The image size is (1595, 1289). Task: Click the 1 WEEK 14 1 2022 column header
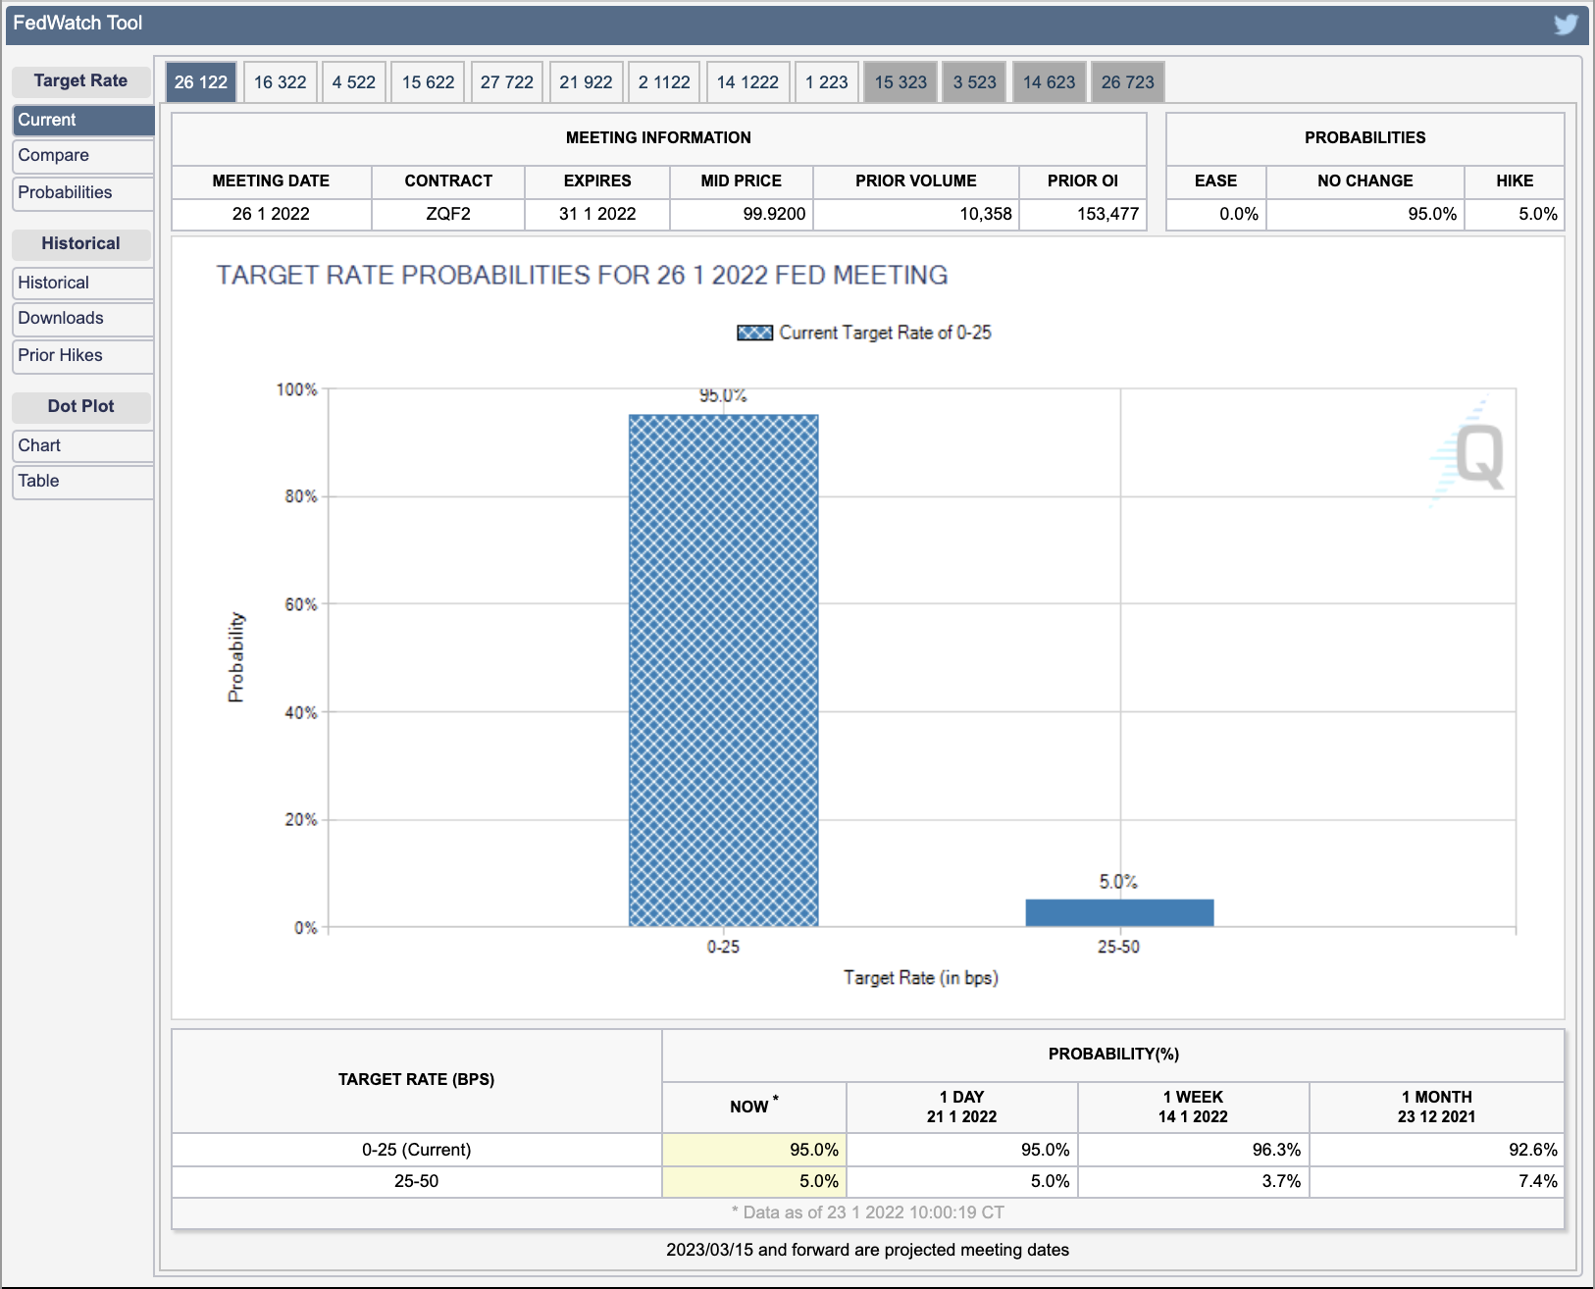1194,1107
